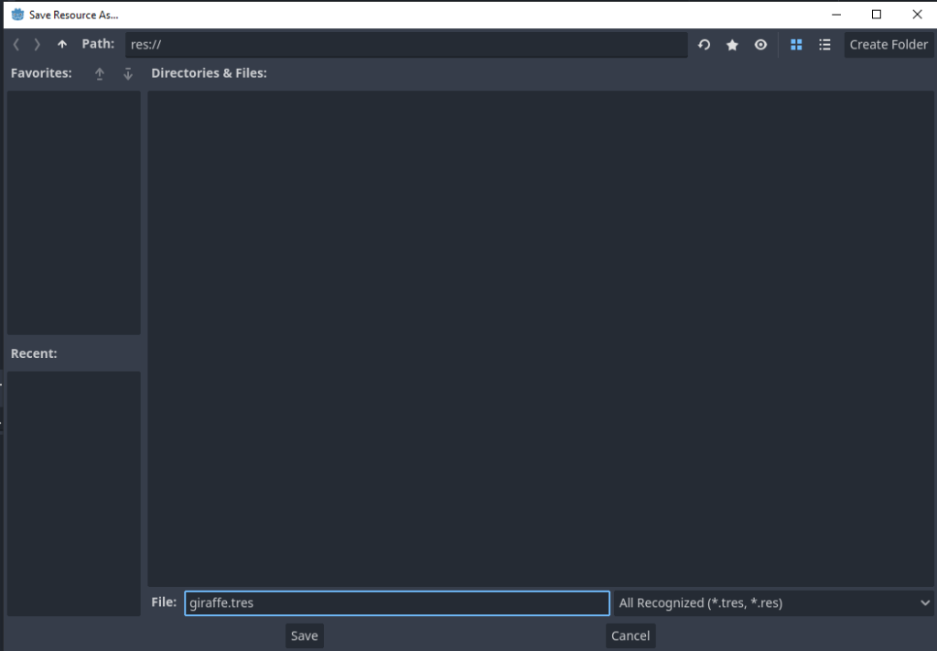Toggle hidden files visibility eye icon
Viewport: 937px width, 651px height.
[760, 45]
